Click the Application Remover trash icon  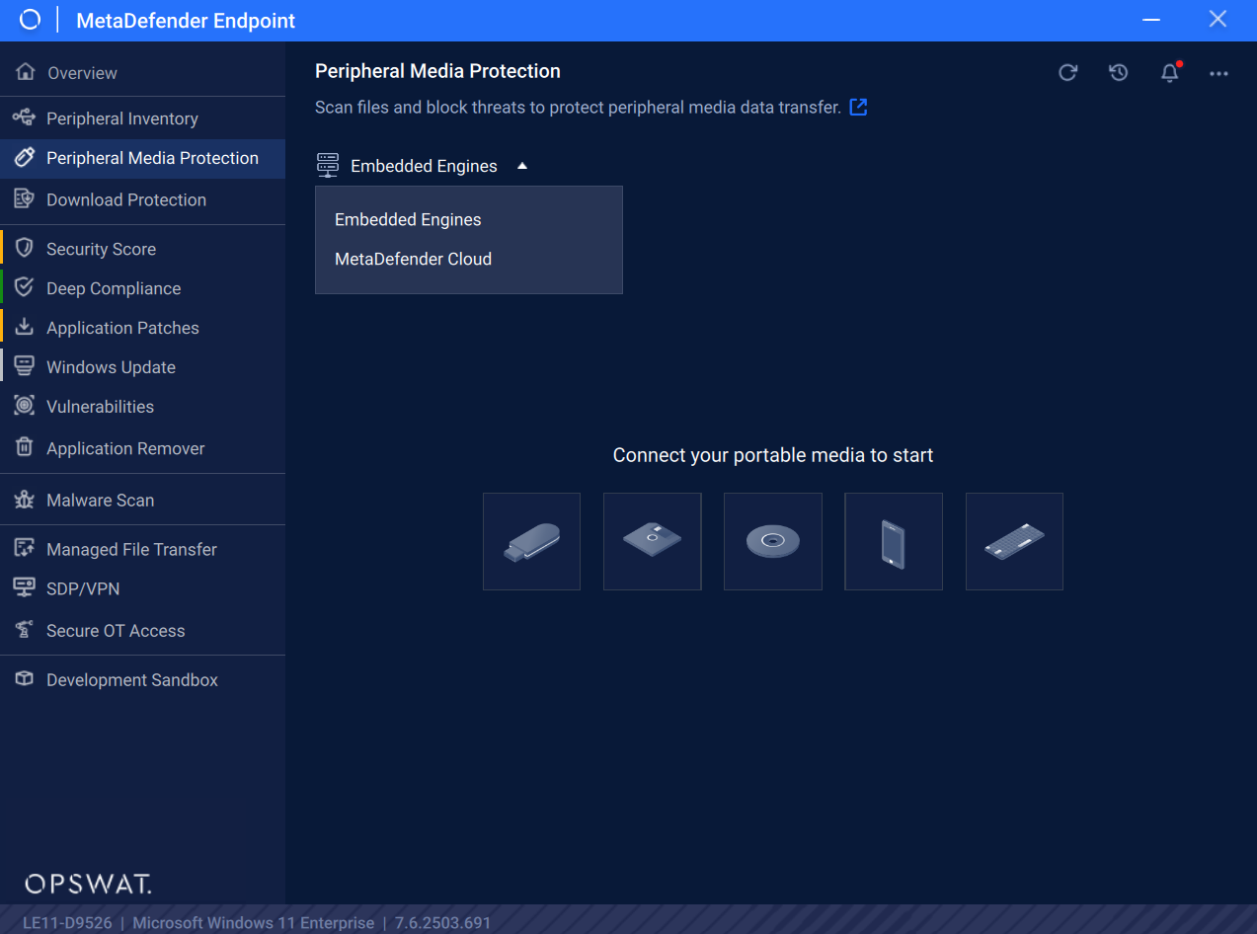pos(25,447)
